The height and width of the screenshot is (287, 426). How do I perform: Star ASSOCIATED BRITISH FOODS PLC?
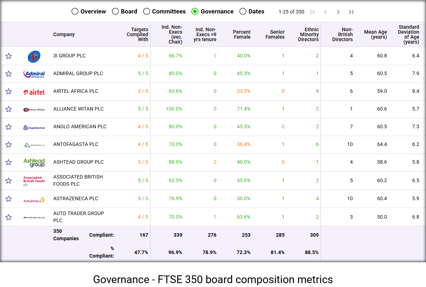pyautogui.click(x=9, y=181)
